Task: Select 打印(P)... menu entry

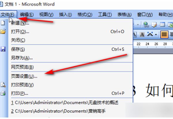Action: tap(71, 94)
